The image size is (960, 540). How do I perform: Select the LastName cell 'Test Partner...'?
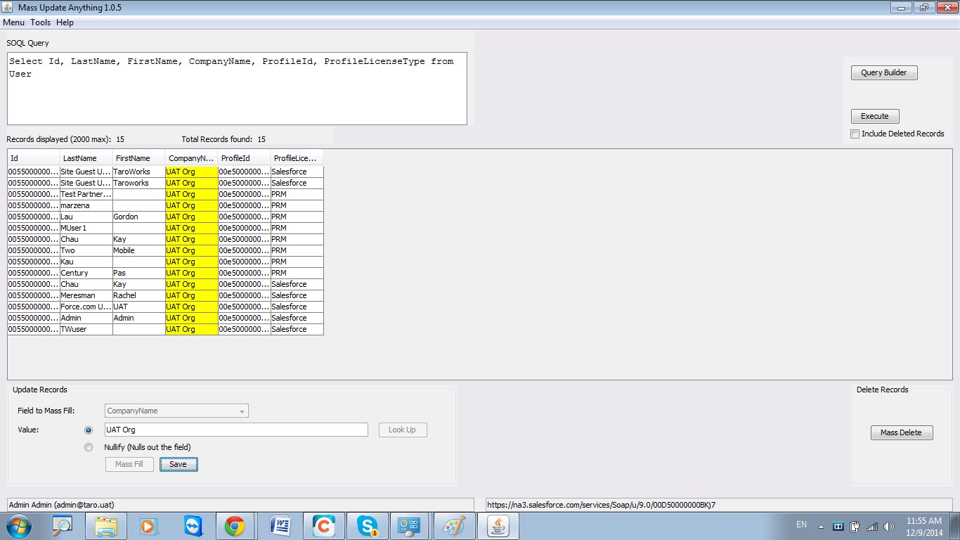pyautogui.click(x=86, y=194)
